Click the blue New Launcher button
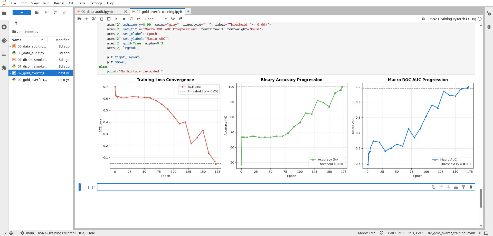This screenshot has height=236, width=493. click(x=22, y=13)
